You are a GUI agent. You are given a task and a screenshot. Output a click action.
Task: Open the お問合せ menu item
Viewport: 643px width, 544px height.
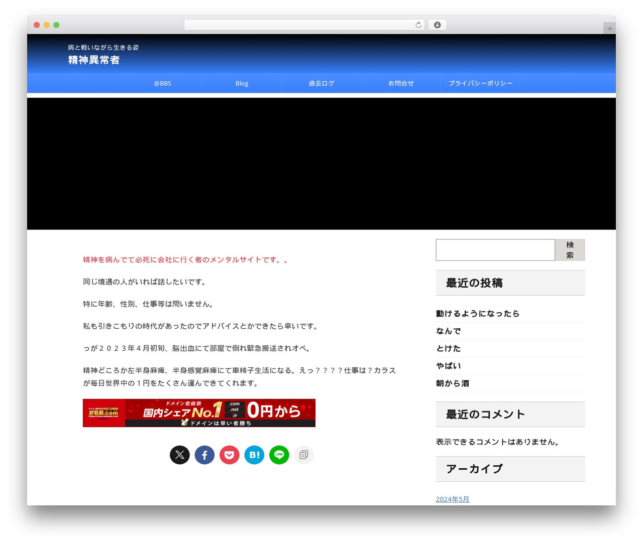401,83
